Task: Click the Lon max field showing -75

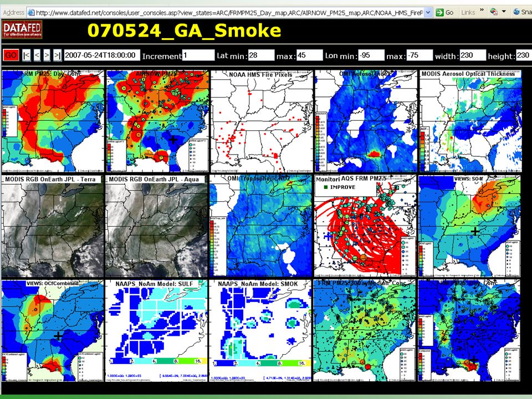Action: (420, 55)
